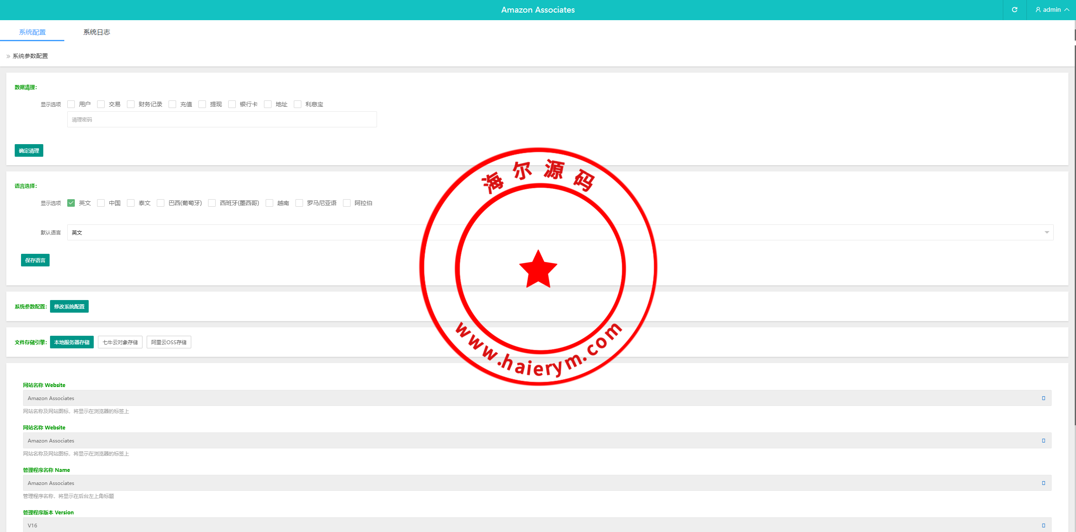Image resolution: width=1076 pixels, height=532 pixels.
Task: Click the first 网站名称 Website field
Action: [537, 398]
